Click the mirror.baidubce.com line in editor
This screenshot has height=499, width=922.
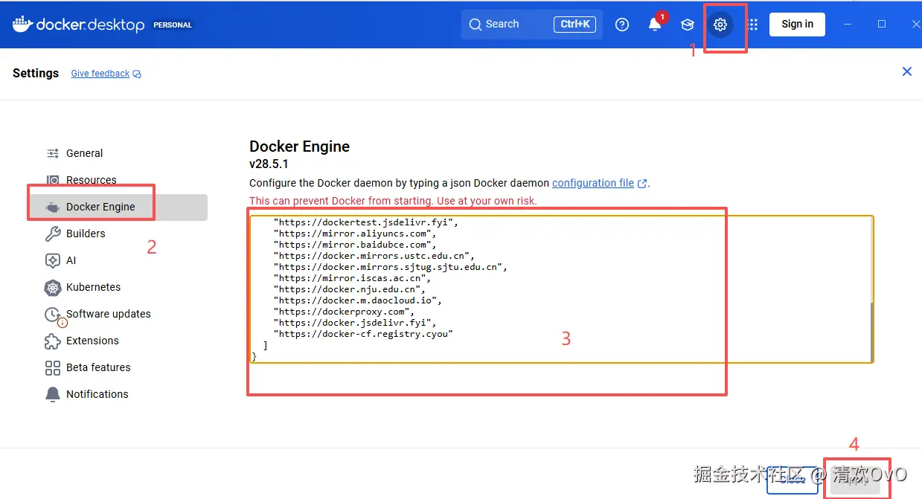354,245
